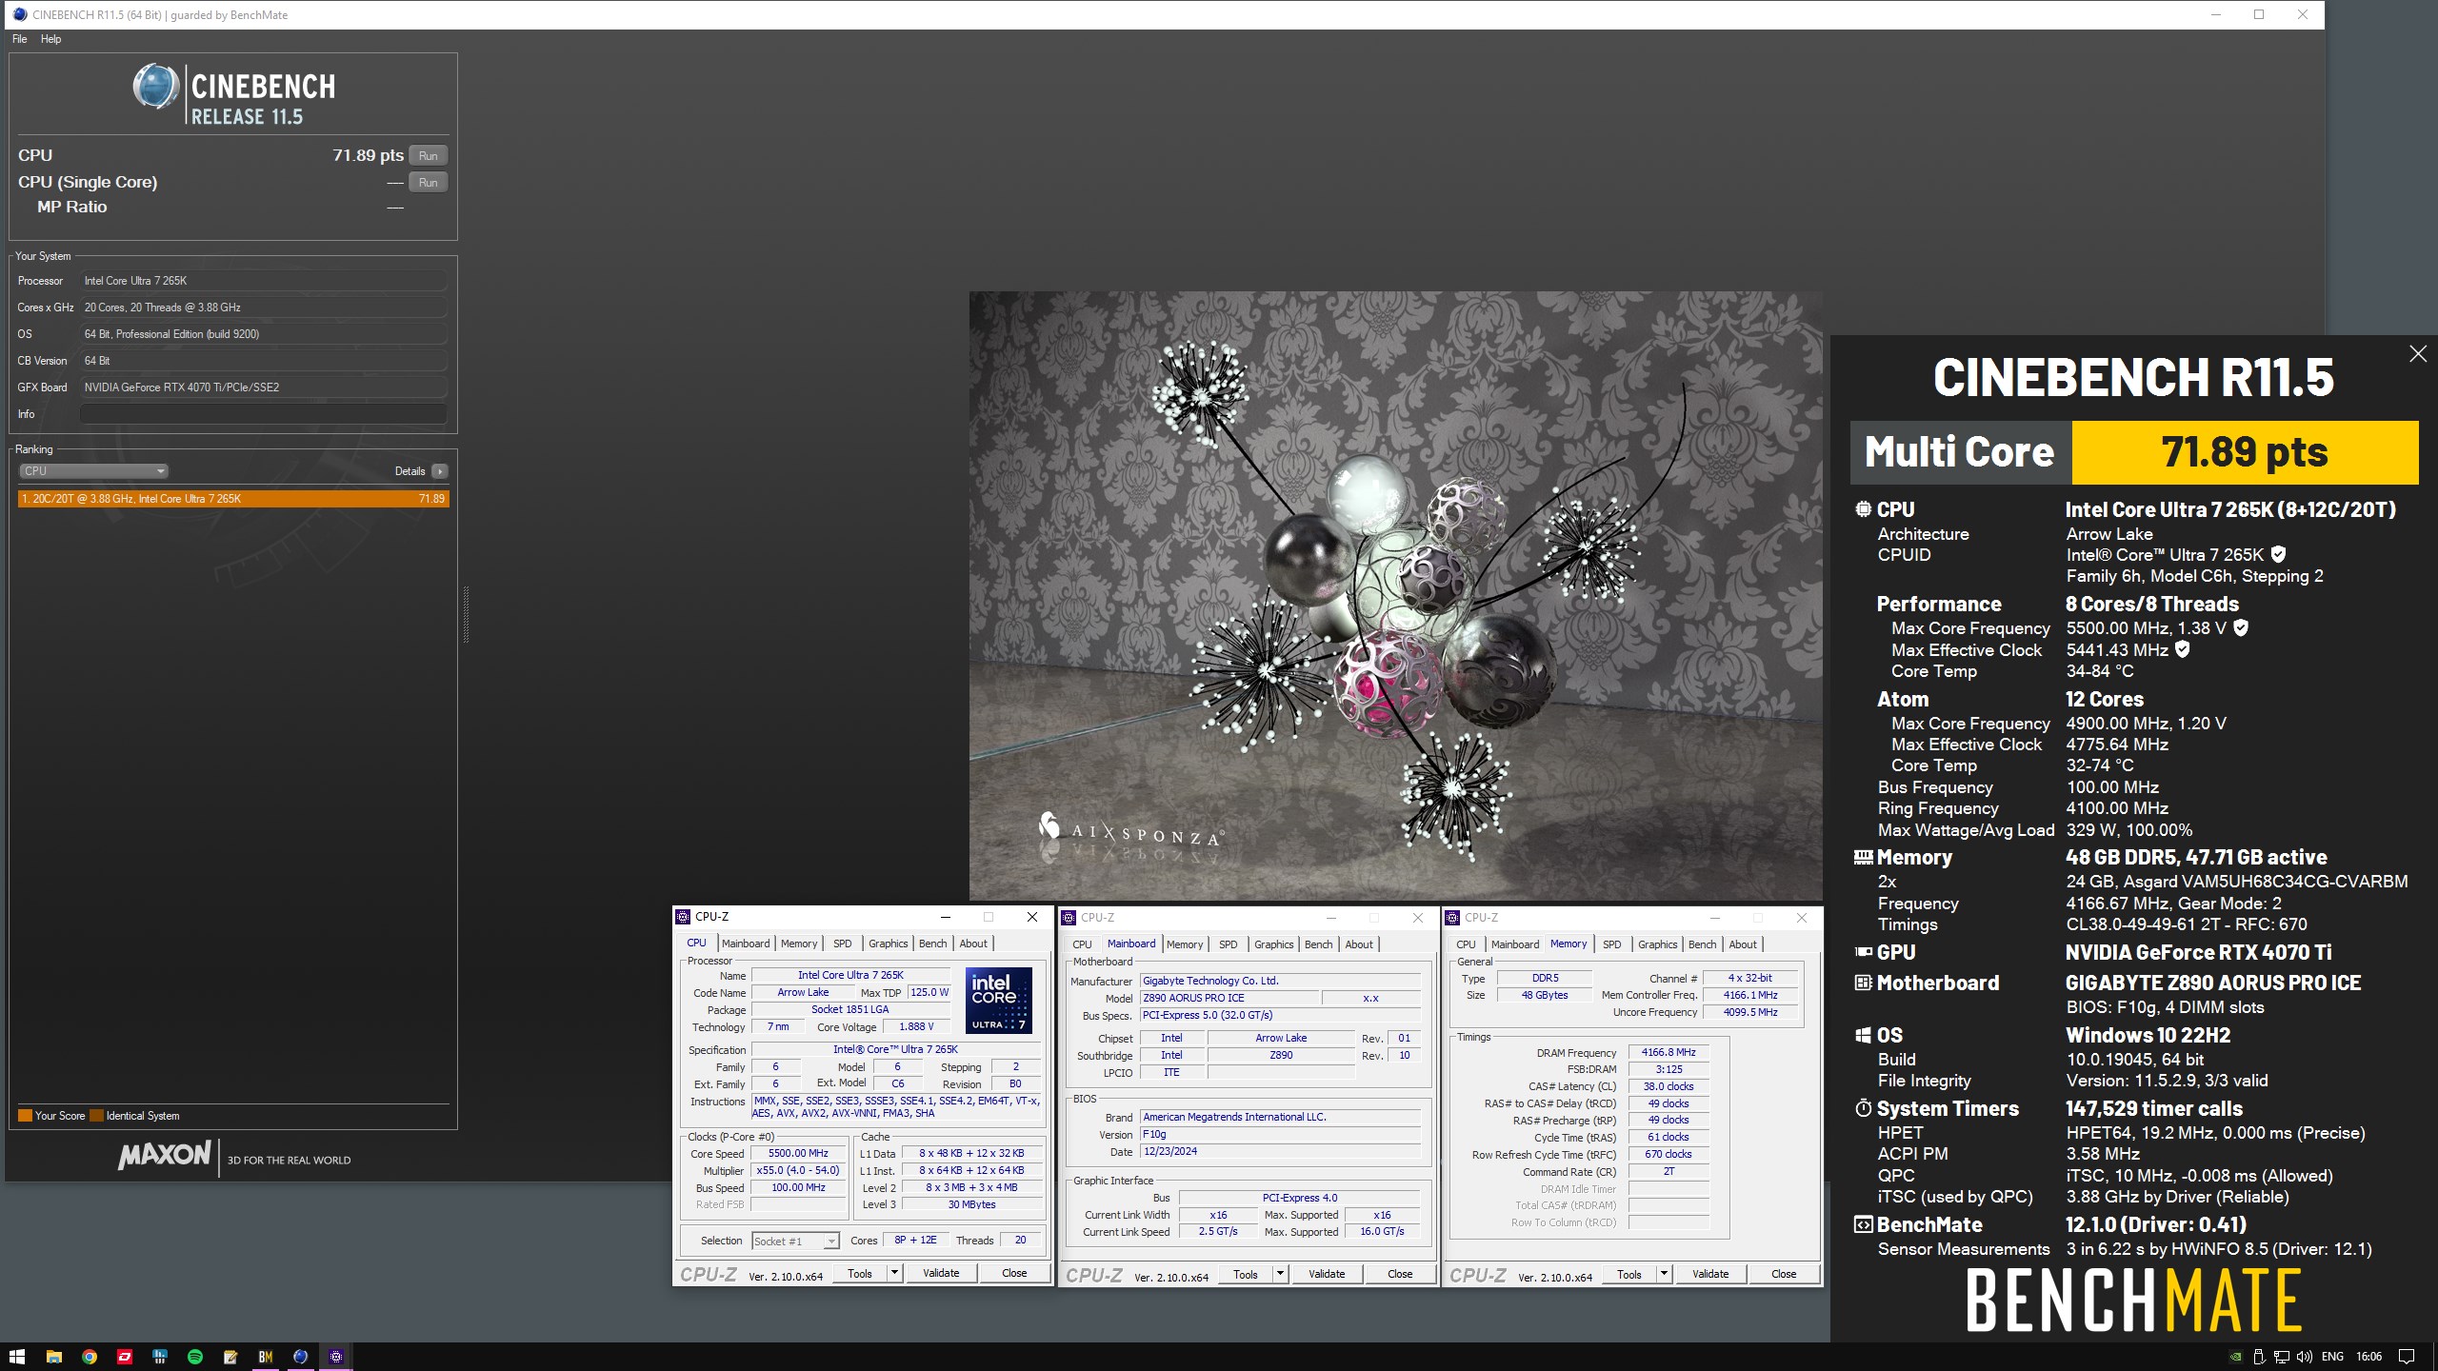Click the CAS# Latency 38.0 clocks value
2438x1371 pixels.
pos(1669,1086)
